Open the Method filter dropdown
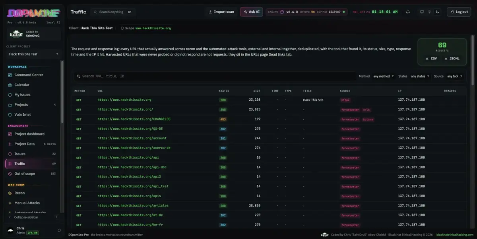This screenshot has width=477, height=239. click(x=384, y=76)
